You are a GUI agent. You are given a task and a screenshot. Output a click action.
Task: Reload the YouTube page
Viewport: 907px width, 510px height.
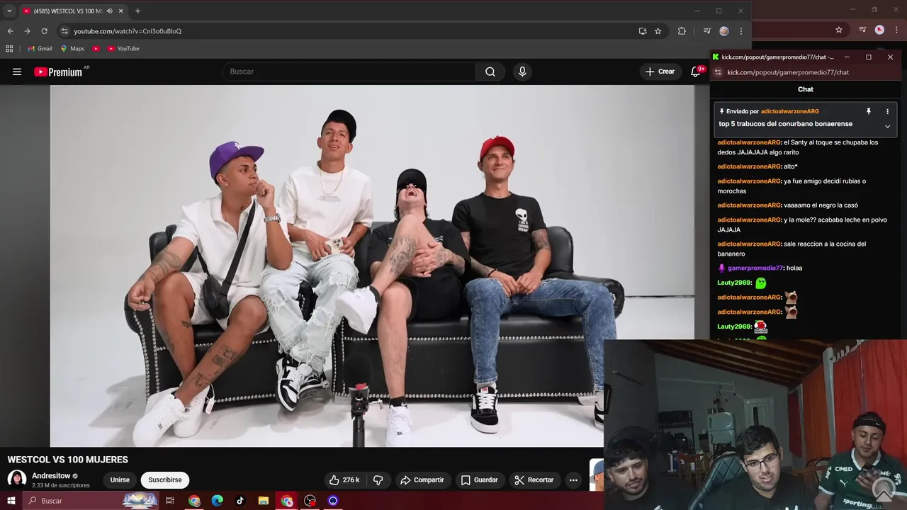[44, 31]
